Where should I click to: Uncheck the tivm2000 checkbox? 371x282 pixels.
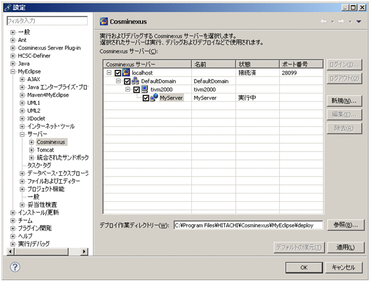(x=137, y=90)
